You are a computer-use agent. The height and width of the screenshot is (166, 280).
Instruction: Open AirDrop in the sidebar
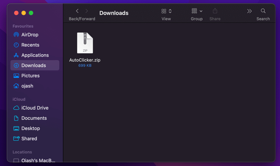pos(35,35)
